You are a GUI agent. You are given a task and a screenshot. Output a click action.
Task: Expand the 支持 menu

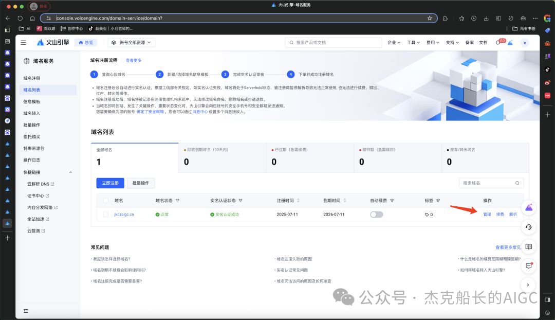[x=452, y=43]
